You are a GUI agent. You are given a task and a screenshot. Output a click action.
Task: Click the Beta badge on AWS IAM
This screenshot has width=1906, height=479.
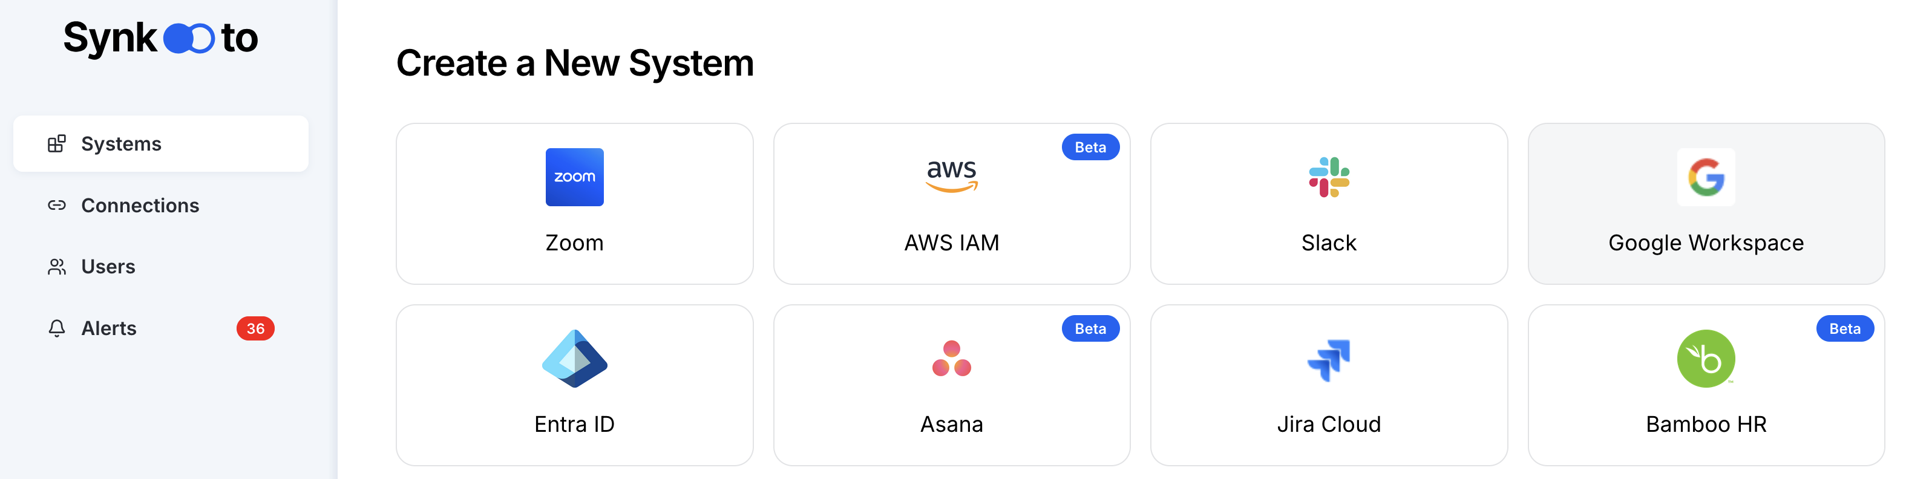click(1090, 147)
